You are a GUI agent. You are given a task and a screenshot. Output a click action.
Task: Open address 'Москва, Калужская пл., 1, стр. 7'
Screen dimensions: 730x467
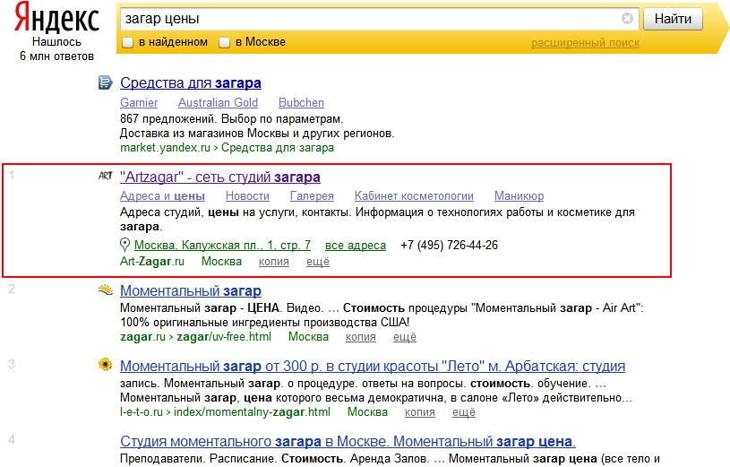click(222, 245)
